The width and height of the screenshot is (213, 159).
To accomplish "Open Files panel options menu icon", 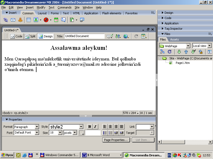I will [210, 34].
